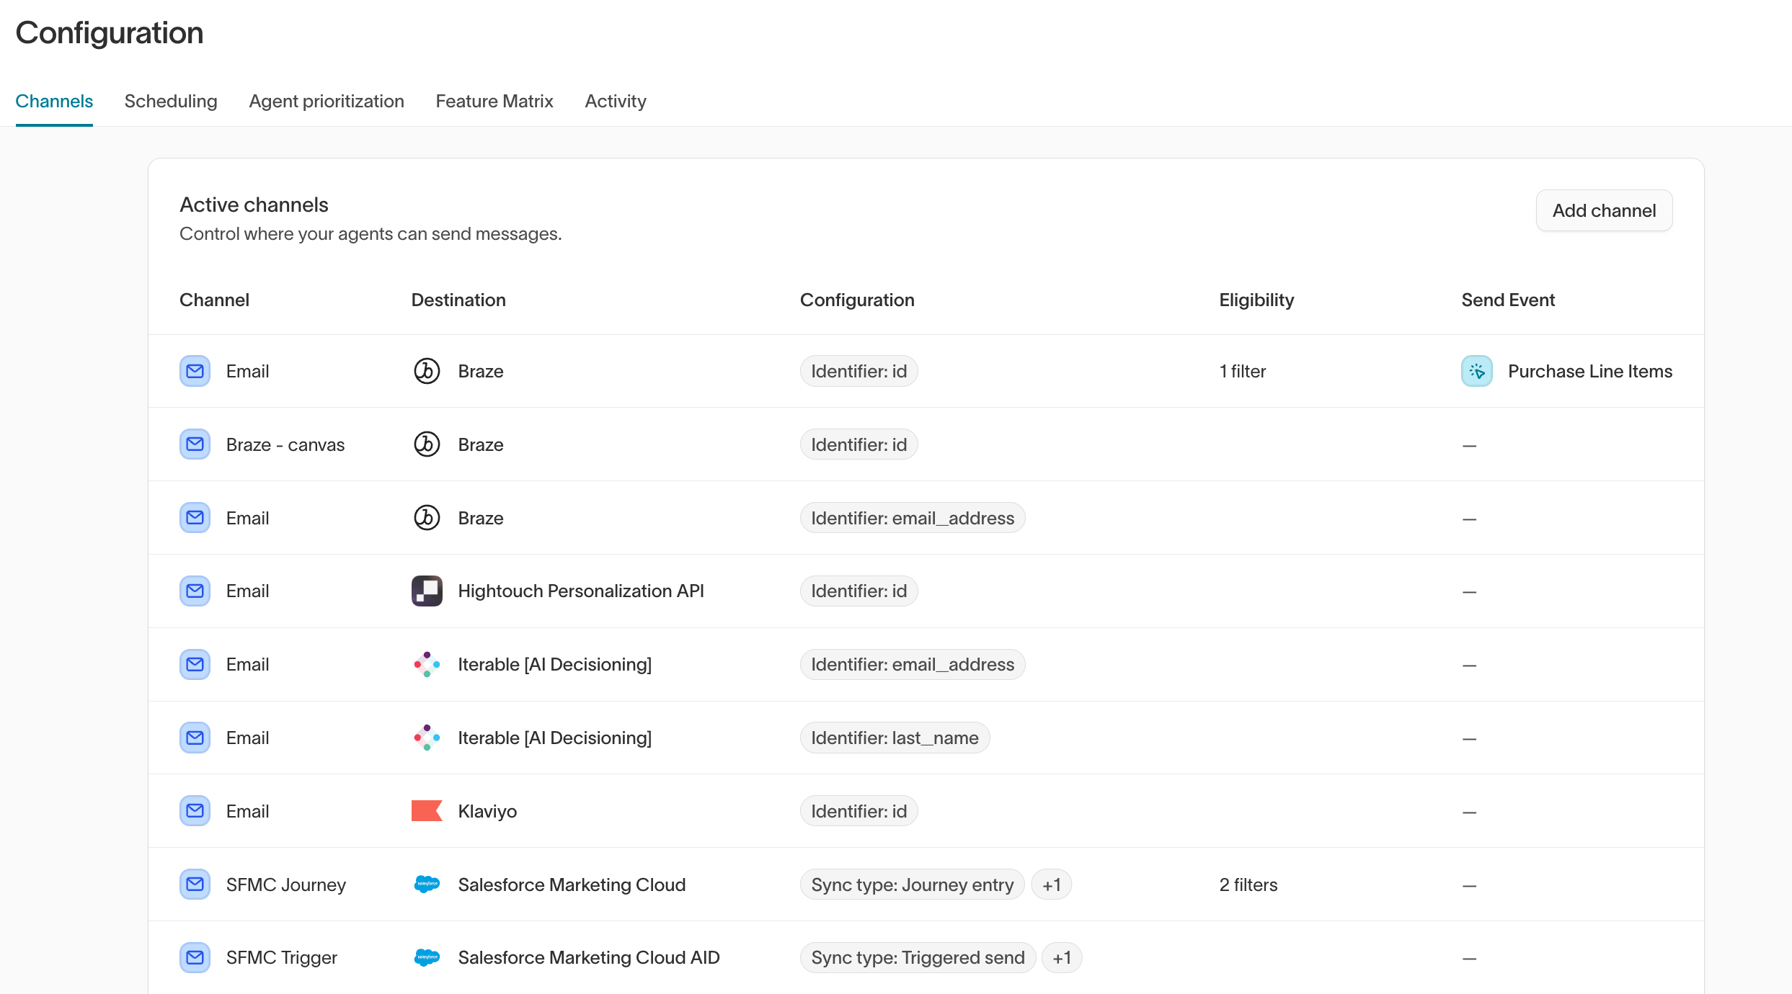This screenshot has width=1792, height=994.
Task: Click the Sync type: Triggered send chip
Action: point(918,957)
